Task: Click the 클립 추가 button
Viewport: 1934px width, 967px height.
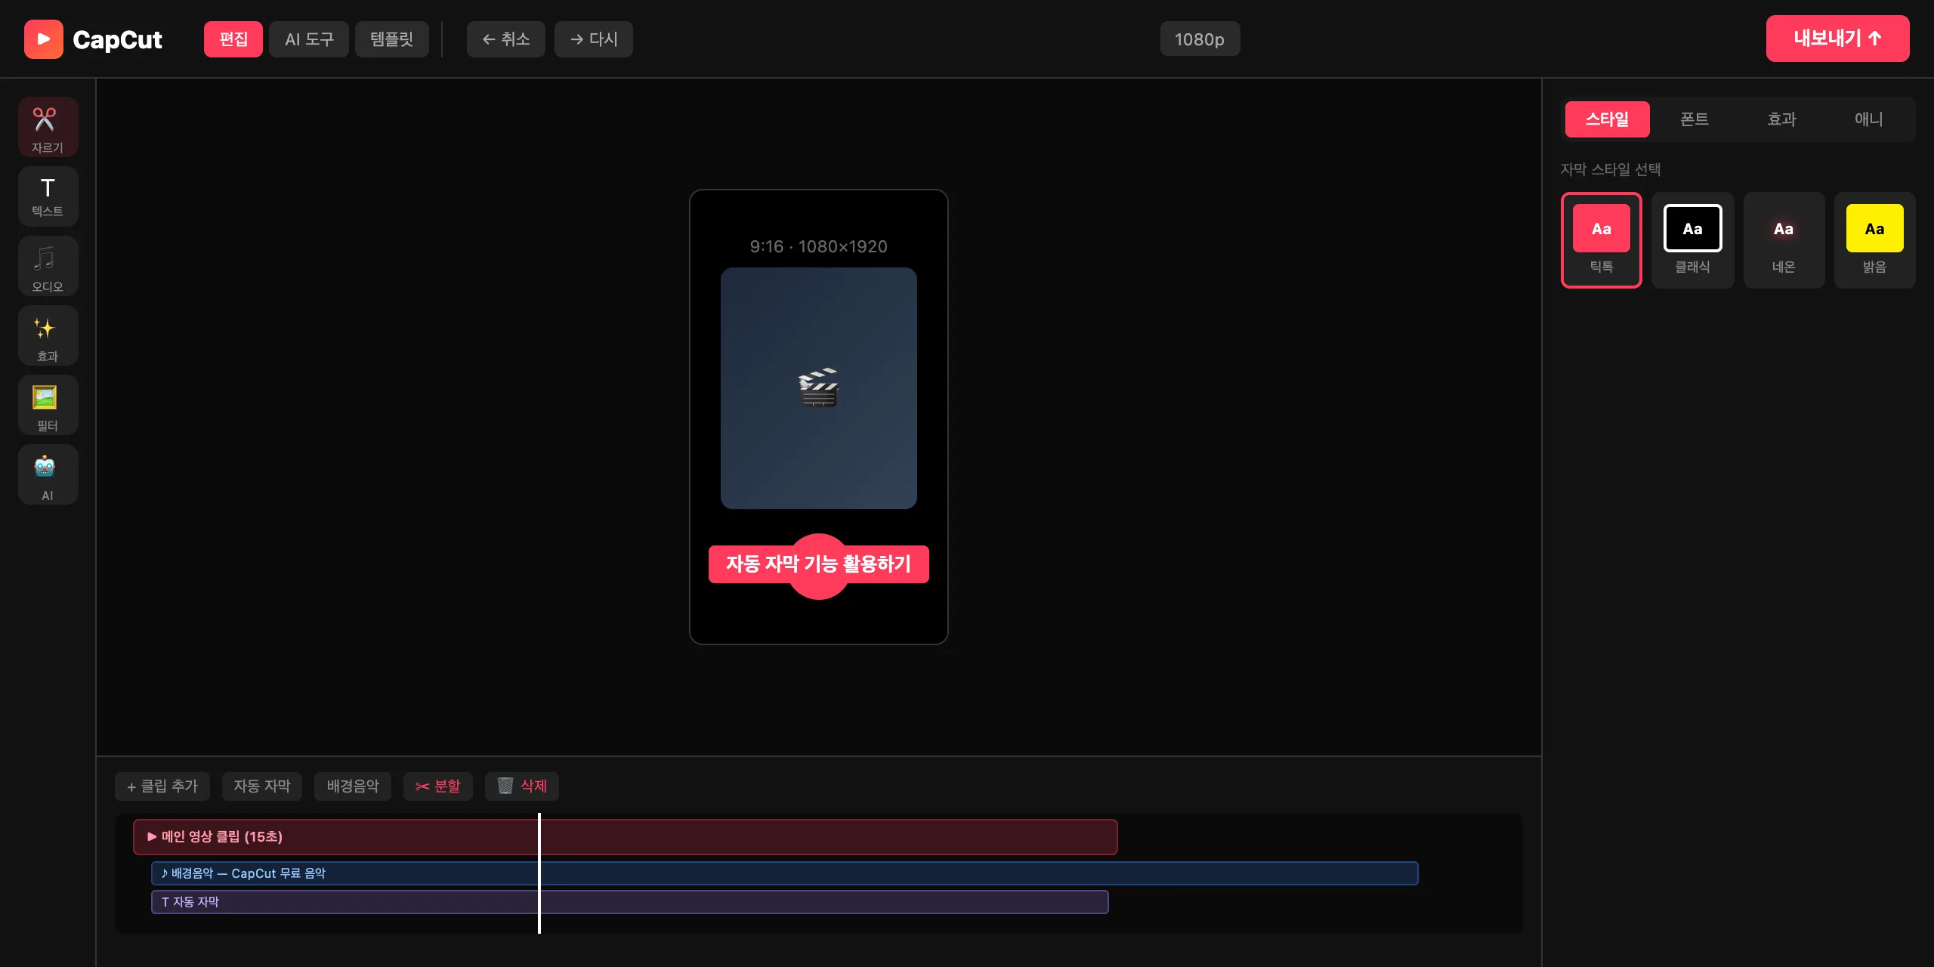Action: pyautogui.click(x=162, y=786)
